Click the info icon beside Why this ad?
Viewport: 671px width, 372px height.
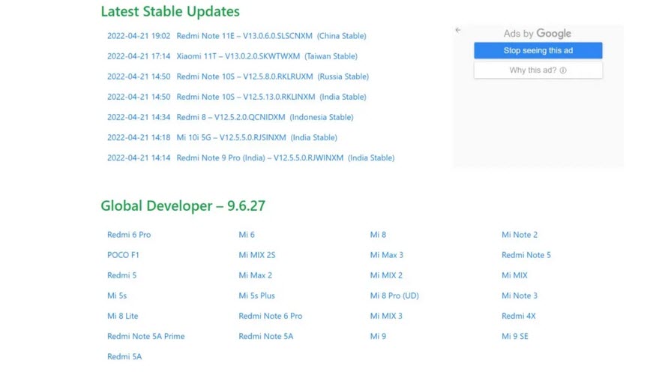pyautogui.click(x=563, y=70)
